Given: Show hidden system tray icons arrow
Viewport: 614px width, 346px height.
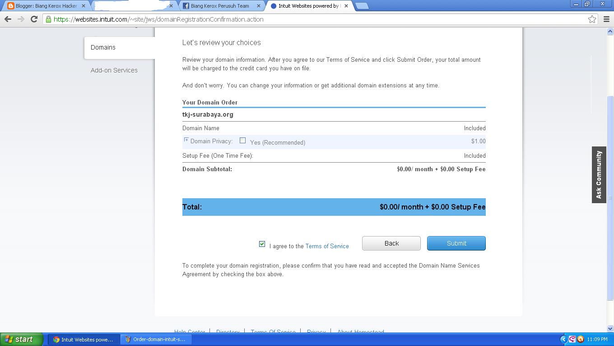Looking at the screenshot, I should click(563, 339).
